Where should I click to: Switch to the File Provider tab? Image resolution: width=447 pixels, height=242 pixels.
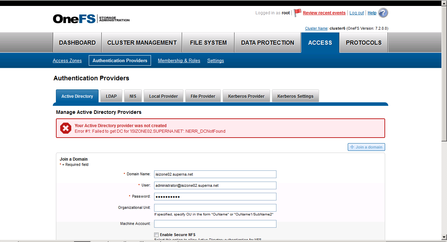(x=203, y=96)
